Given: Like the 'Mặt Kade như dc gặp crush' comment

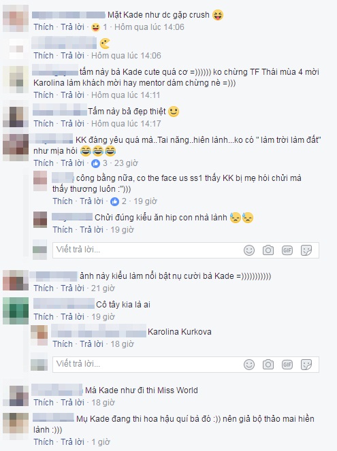Looking at the screenshot, I should coord(44,27).
